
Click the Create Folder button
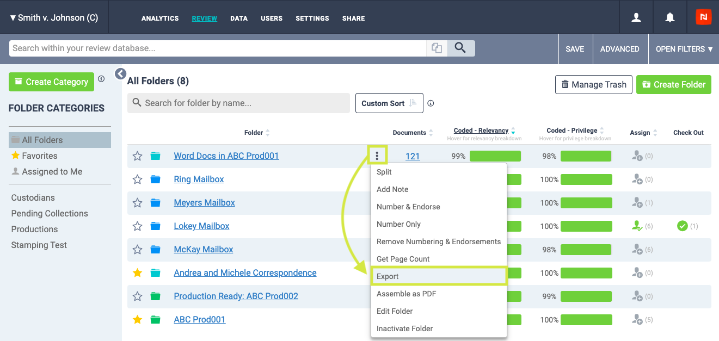pos(674,84)
